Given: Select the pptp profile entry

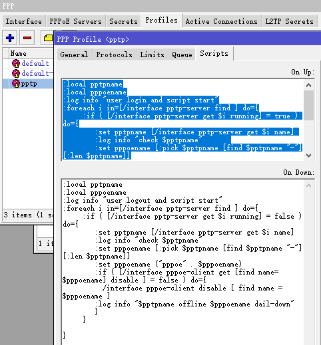Looking at the screenshot, I should pos(28,84).
